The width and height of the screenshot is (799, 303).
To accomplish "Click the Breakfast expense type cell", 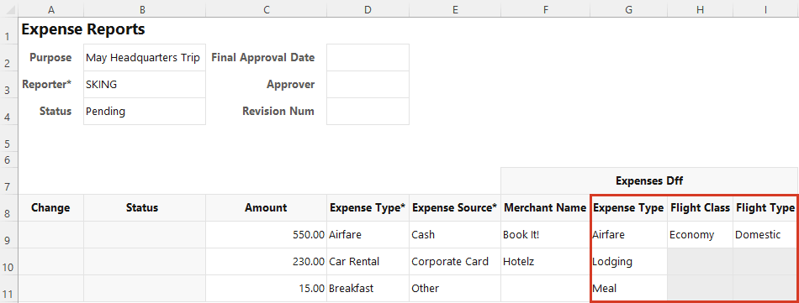I will point(368,289).
